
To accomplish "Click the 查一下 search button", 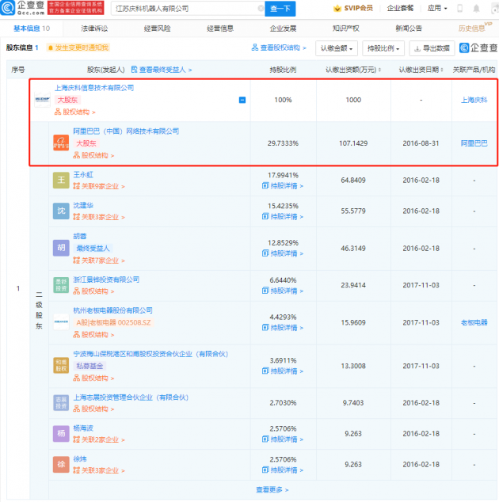I will coord(280,9).
